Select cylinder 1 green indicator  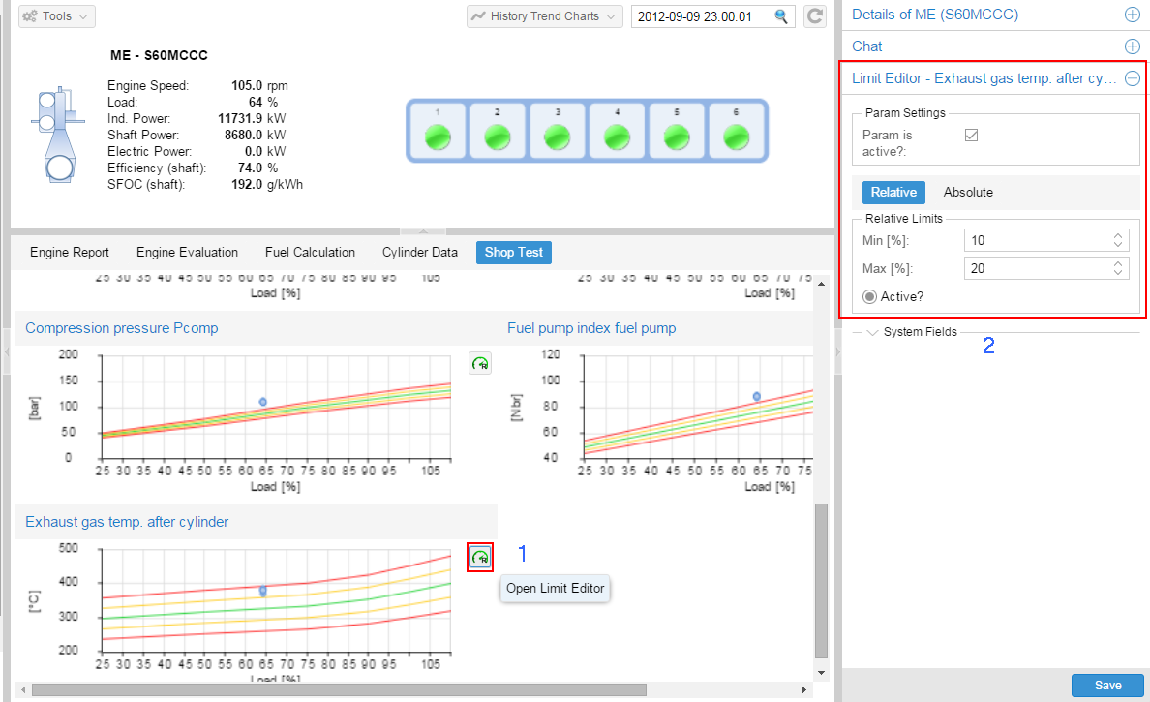(x=438, y=137)
